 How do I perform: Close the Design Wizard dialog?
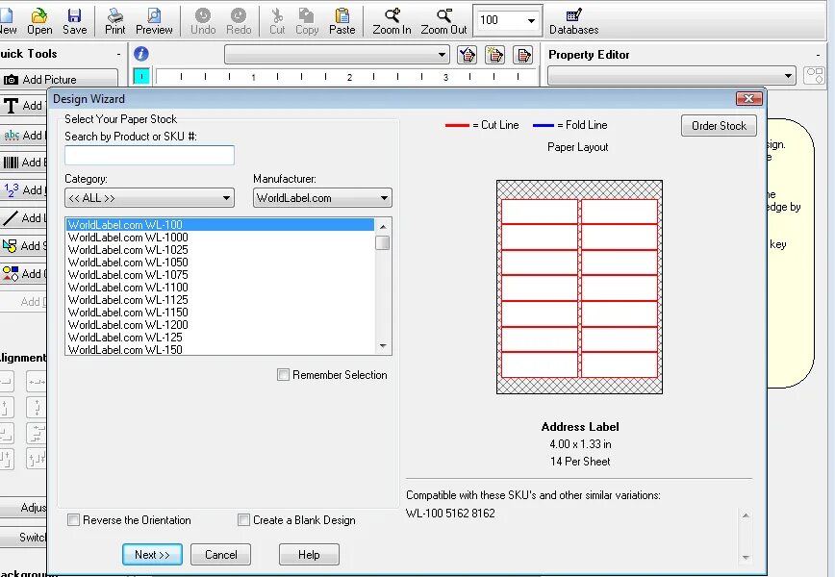tap(748, 98)
